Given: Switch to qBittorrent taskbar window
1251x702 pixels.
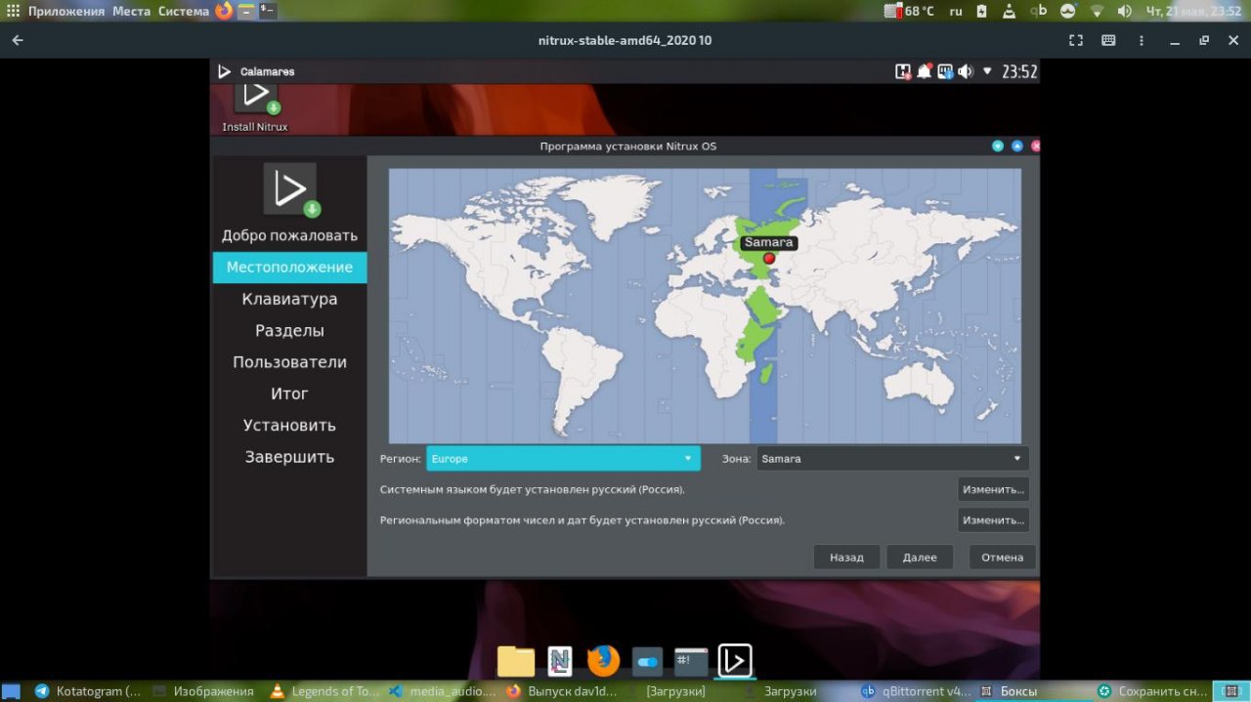Looking at the screenshot, I should [x=916, y=691].
